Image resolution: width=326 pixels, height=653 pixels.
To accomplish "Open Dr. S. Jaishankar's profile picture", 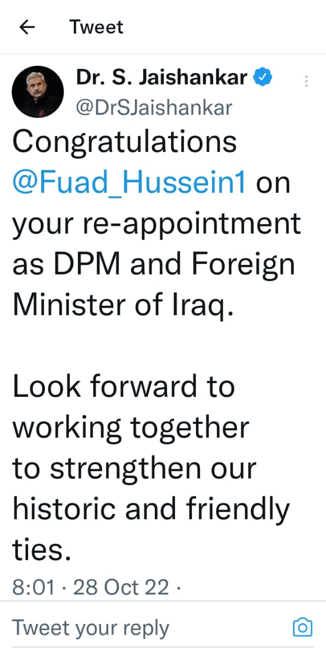I will pyautogui.click(x=38, y=92).
